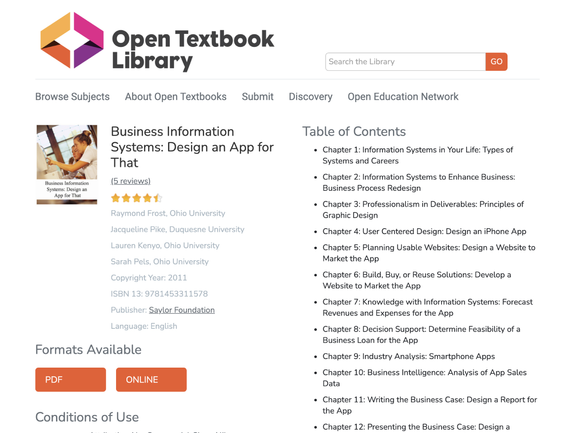Viewport: 578px width, 433px height.
Task: Click the star rating icons
Action: click(136, 198)
